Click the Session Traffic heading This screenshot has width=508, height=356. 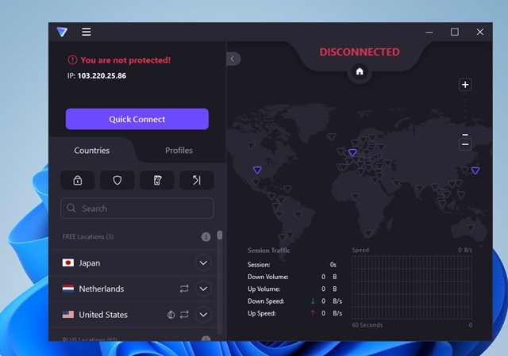tap(268, 251)
